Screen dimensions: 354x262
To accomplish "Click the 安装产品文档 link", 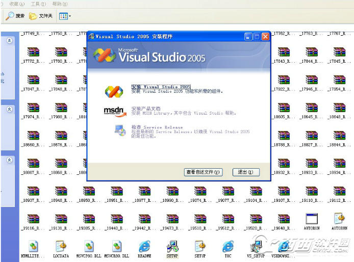I will pos(146,109).
